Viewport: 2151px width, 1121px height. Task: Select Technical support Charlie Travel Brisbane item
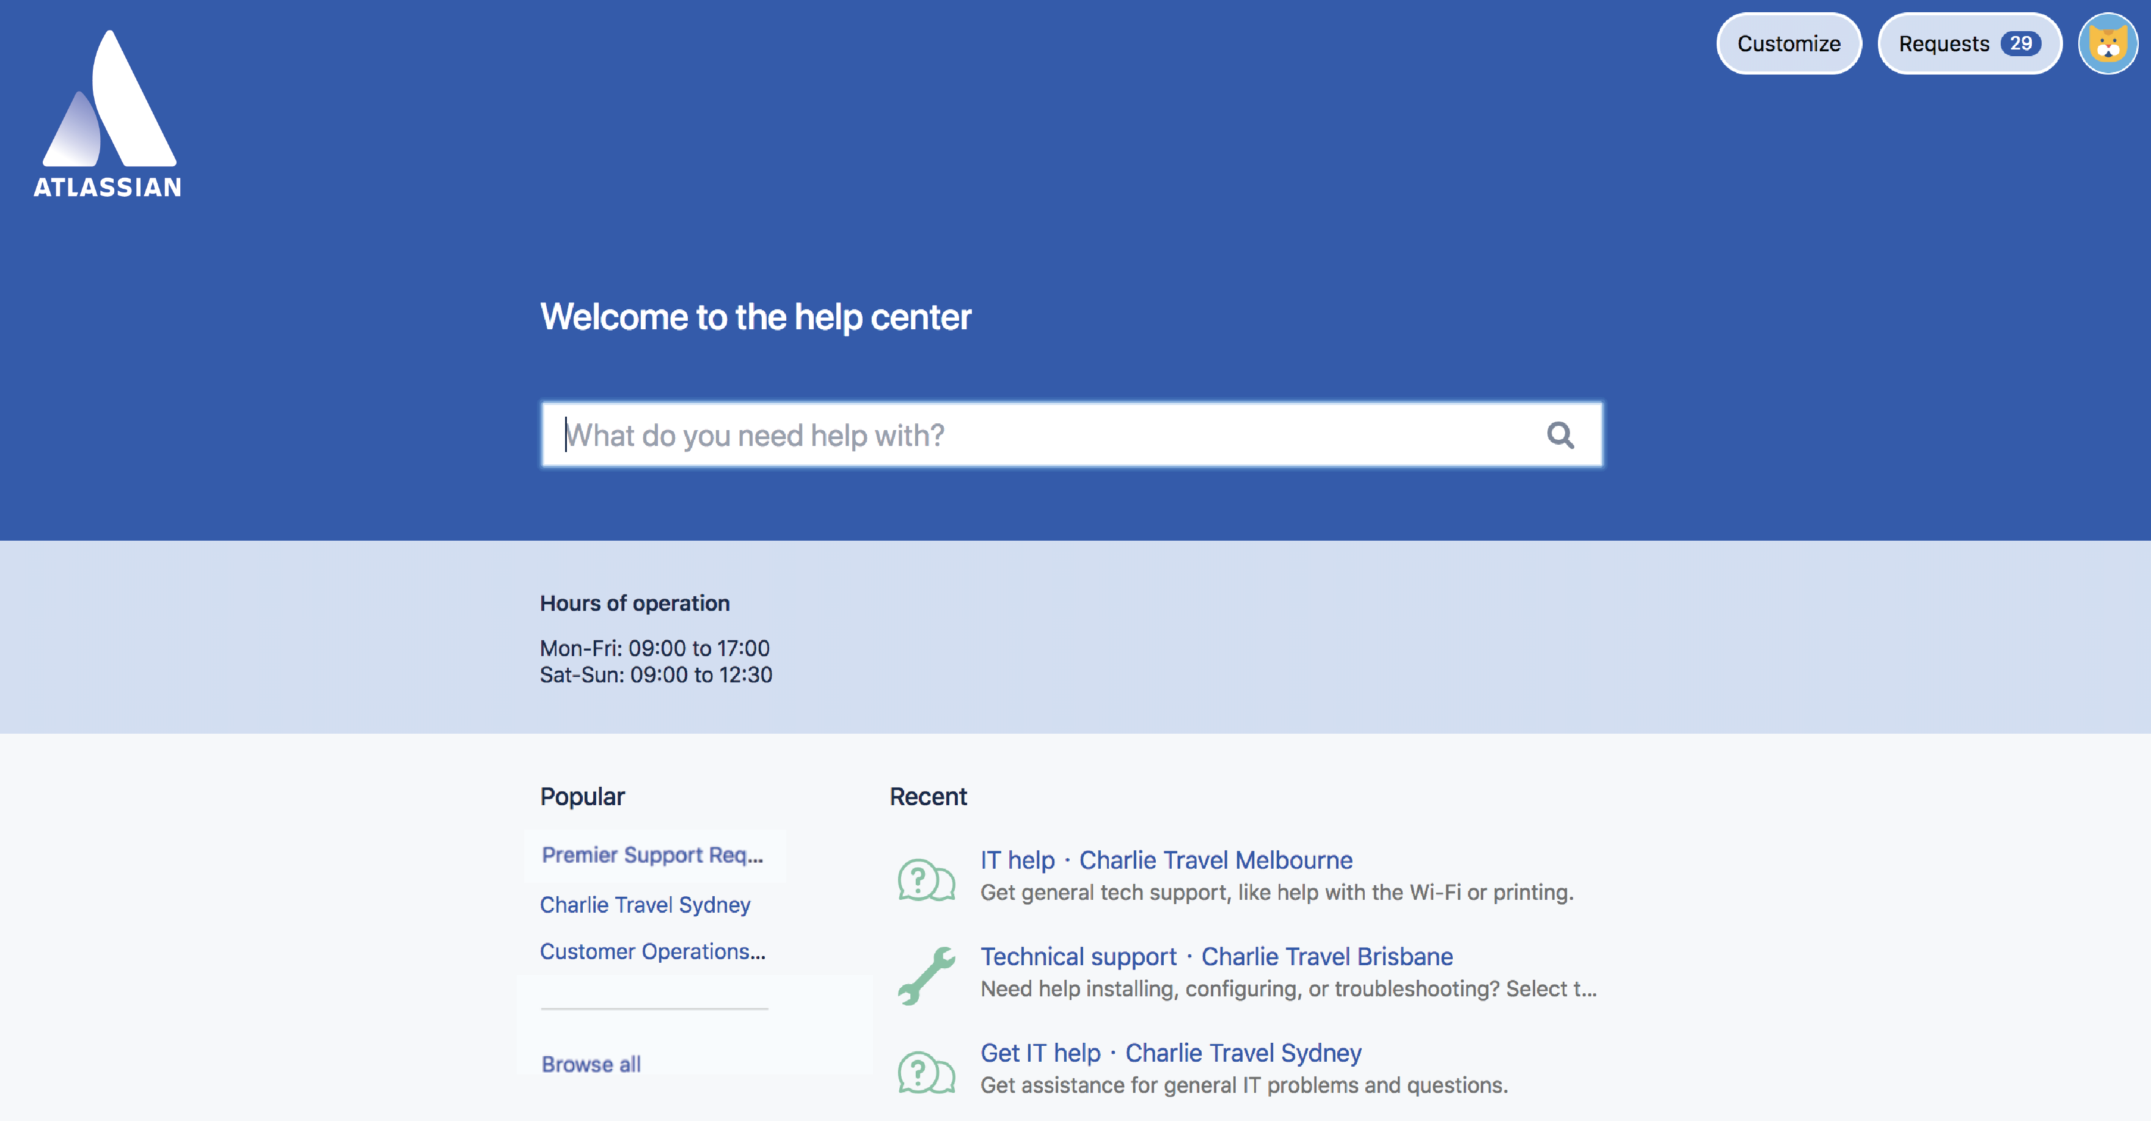(x=1216, y=956)
